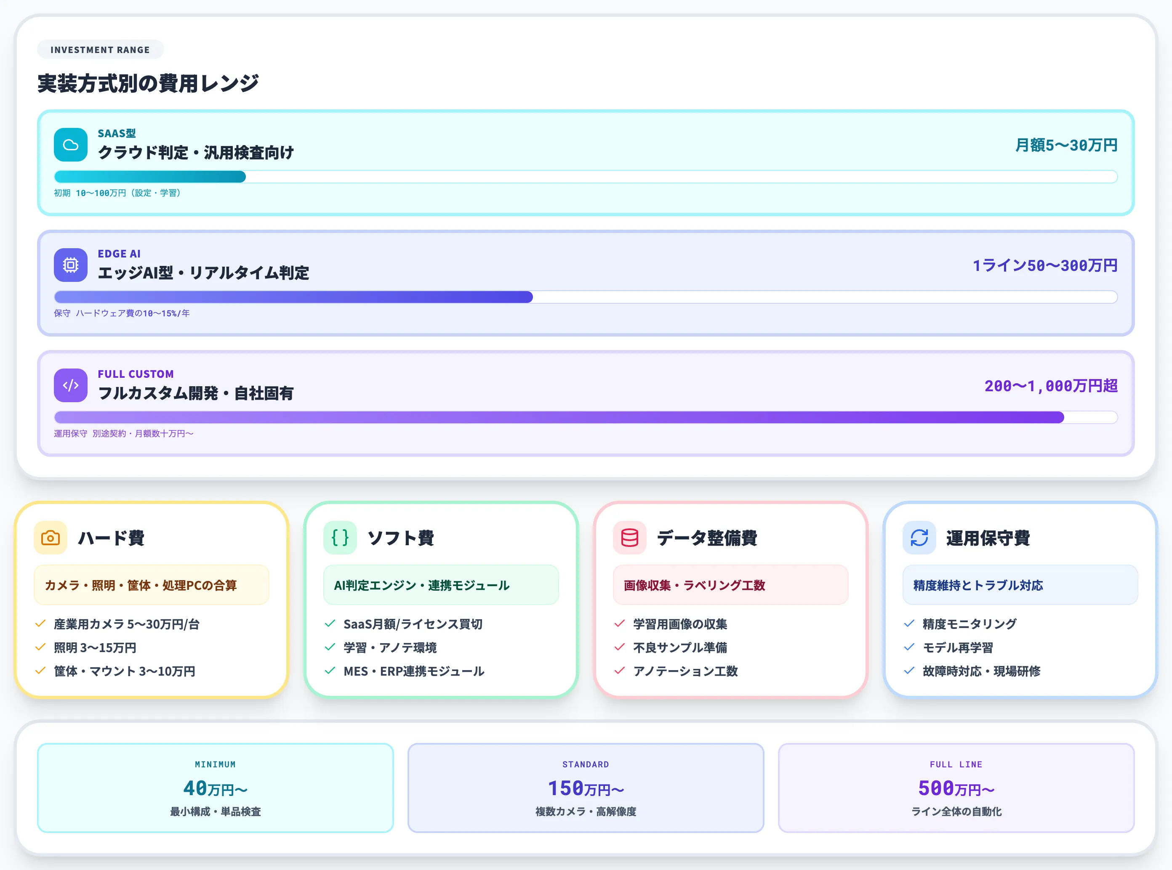
Task: Click the INVESTMENT RANGE badge
Action: tap(100, 50)
